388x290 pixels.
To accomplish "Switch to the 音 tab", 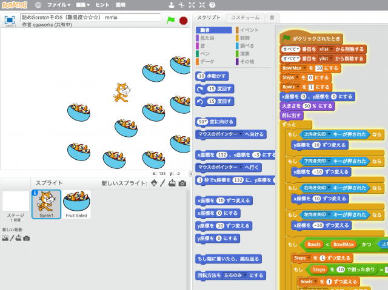I will (x=272, y=18).
